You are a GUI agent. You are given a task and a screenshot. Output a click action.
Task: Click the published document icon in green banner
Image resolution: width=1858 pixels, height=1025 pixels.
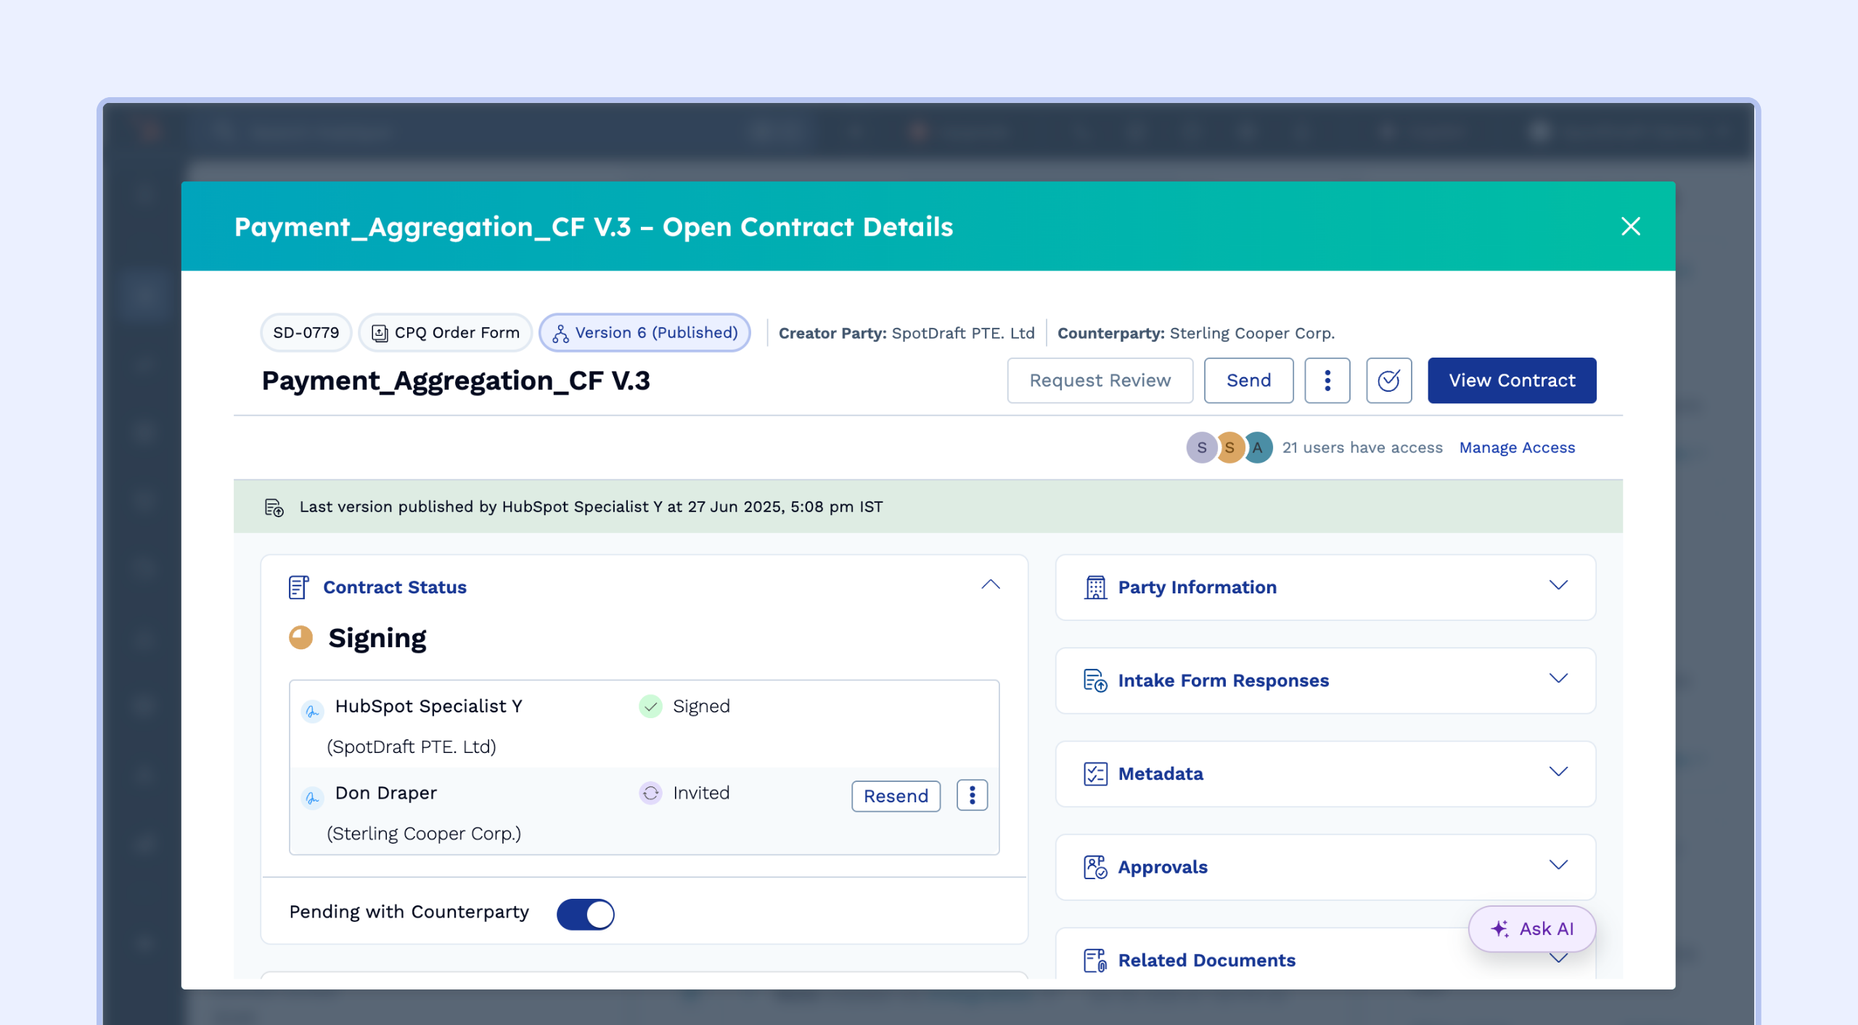point(273,506)
